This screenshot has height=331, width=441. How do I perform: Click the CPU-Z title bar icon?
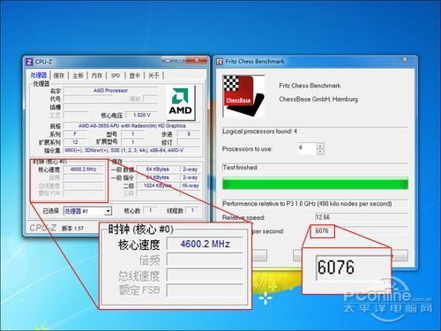[29, 62]
